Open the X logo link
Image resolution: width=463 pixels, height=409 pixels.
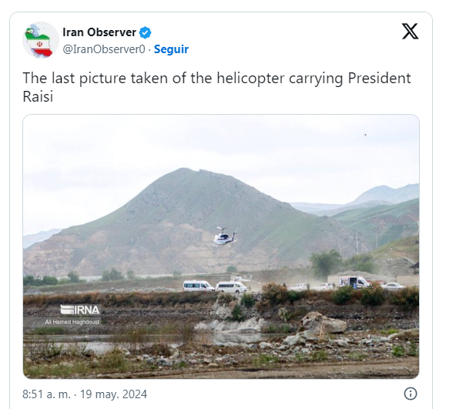(411, 32)
